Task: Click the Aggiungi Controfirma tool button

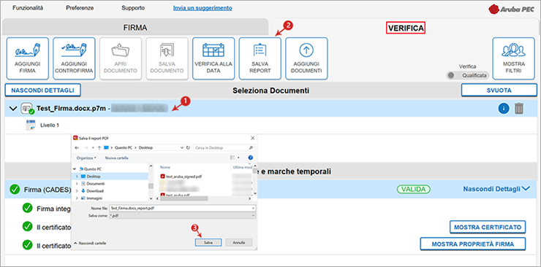Action: point(74,58)
